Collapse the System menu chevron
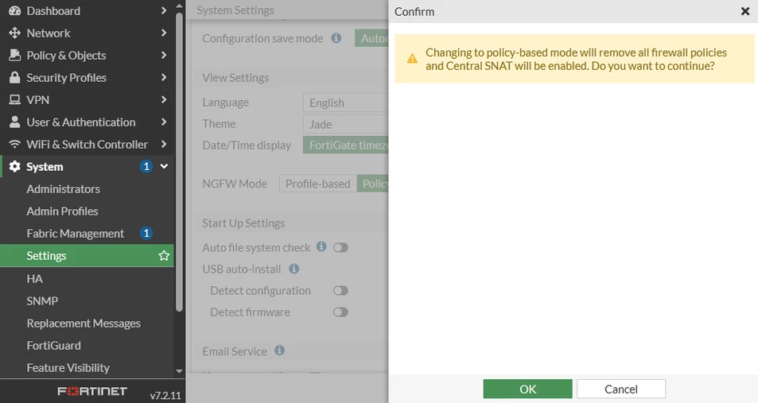The height and width of the screenshot is (403, 758). tap(164, 166)
